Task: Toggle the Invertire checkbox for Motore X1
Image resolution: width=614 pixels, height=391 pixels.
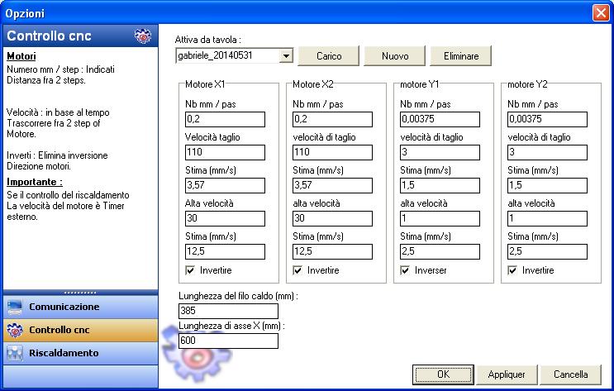Action: [x=191, y=270]
